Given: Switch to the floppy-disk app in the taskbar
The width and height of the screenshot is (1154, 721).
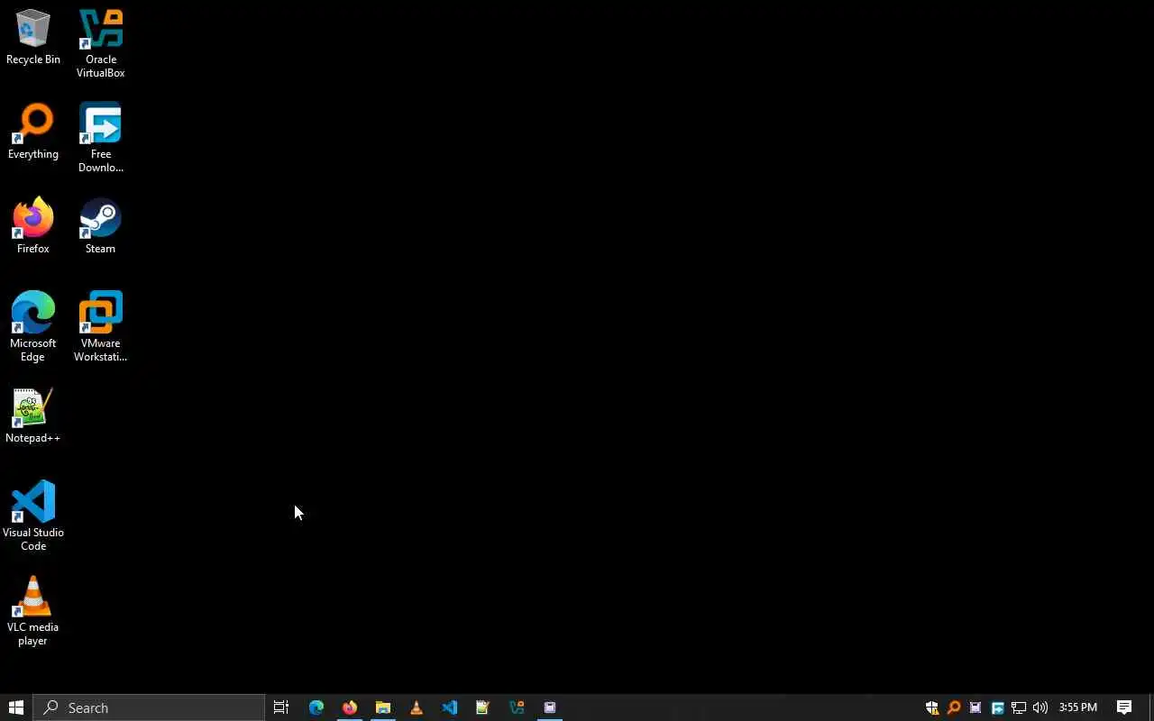Looking at the screenshot, I should 550,707.
